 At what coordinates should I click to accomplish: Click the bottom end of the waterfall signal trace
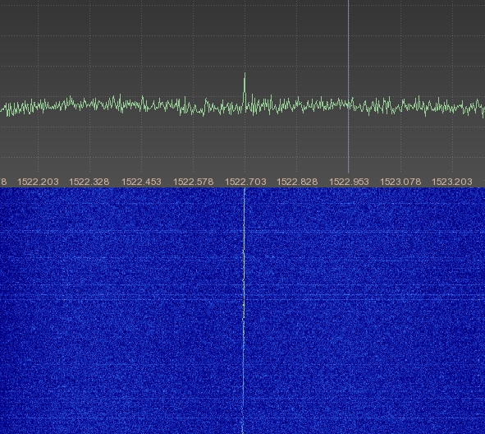click(243, 432)
